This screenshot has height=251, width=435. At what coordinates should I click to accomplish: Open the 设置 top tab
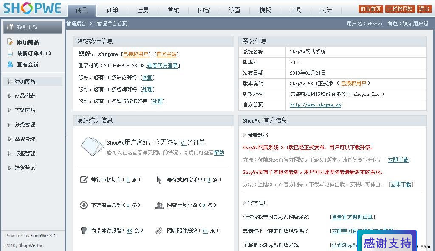[x=234, y=11]
